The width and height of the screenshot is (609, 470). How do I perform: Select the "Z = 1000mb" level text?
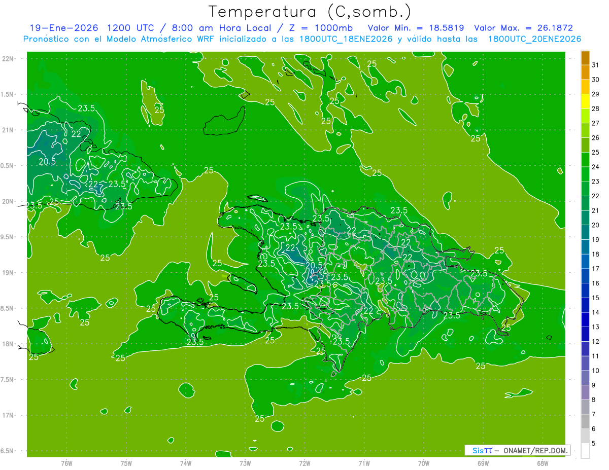point(321,28)
